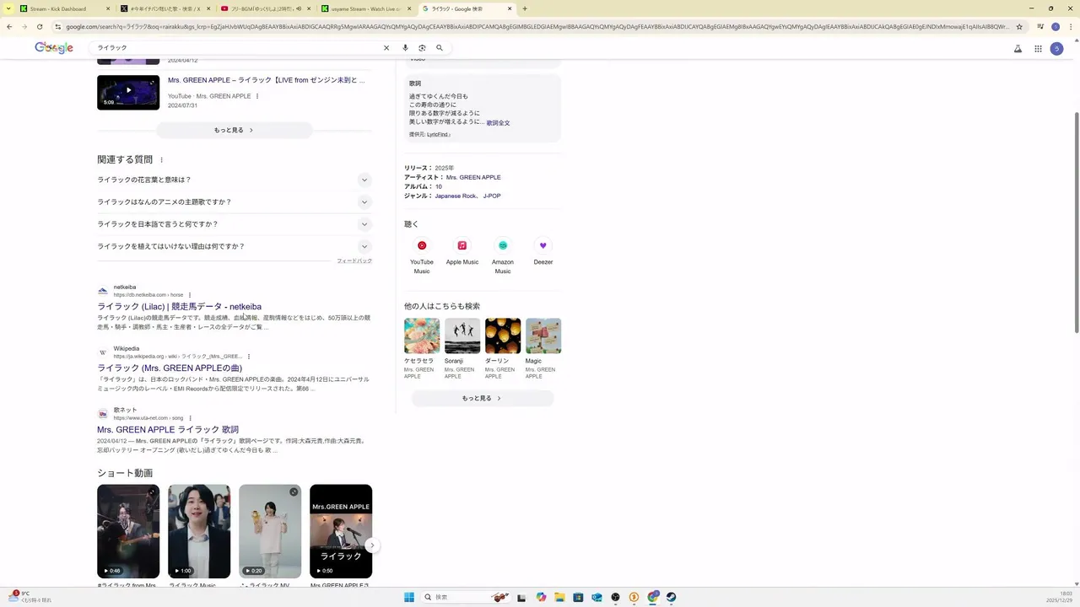Expand question ライラックを植えてはいけない理由は何ですか？
Screen dimensions: 1080x607
click(235, 246)
